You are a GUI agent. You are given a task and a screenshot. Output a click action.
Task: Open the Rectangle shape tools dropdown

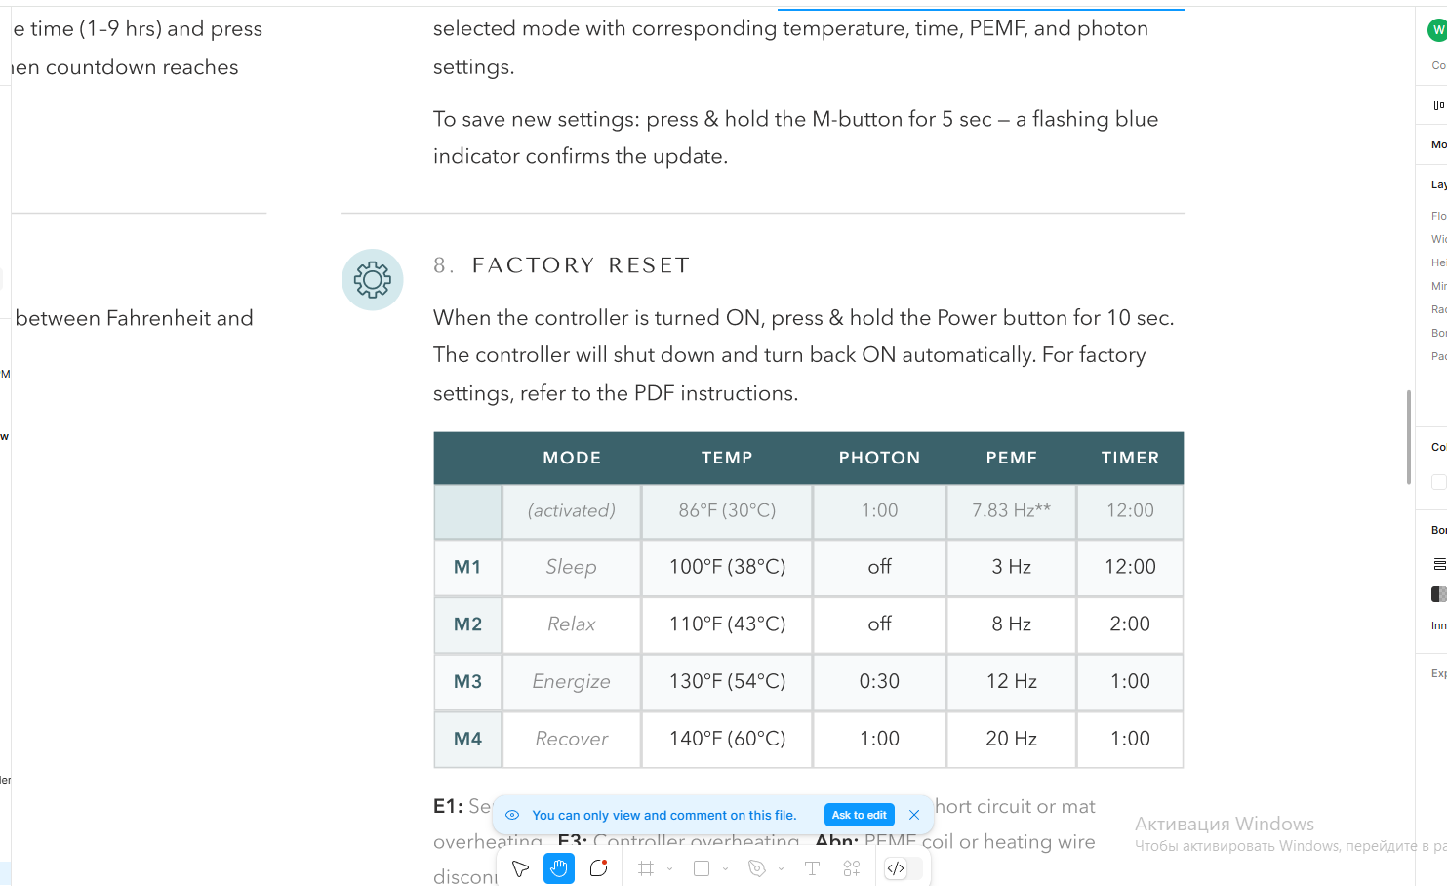tap(726, 868)
